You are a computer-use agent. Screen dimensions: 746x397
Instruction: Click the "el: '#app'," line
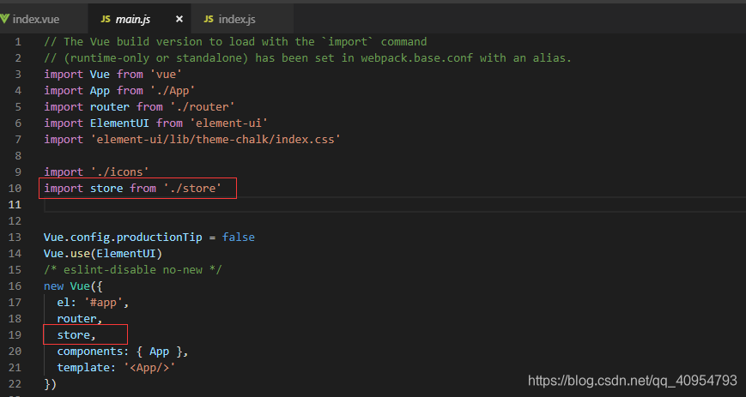tap(93, 303)
